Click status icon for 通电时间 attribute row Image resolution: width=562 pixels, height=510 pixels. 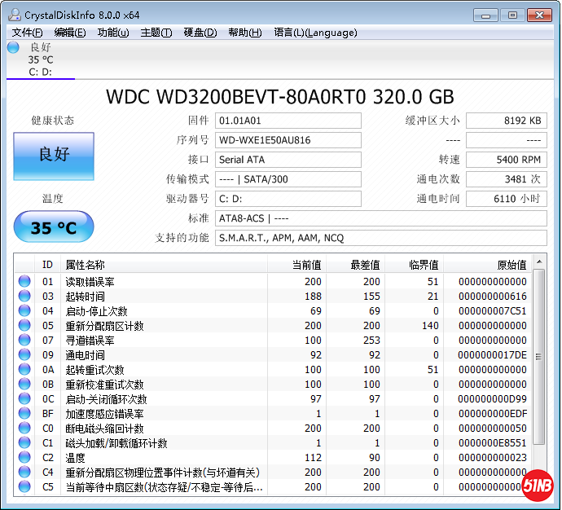tap(24, 354)
